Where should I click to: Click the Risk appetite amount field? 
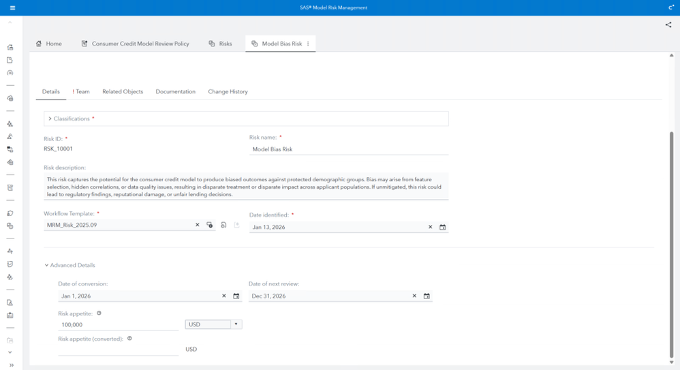(x=118, y=324)
